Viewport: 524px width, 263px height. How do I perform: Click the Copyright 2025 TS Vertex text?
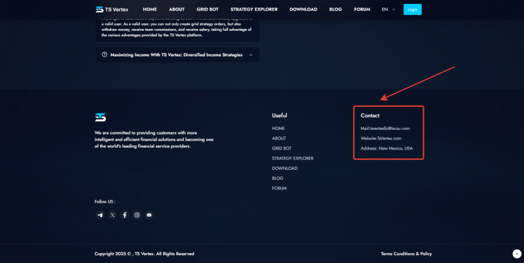(x=144, y=254)
